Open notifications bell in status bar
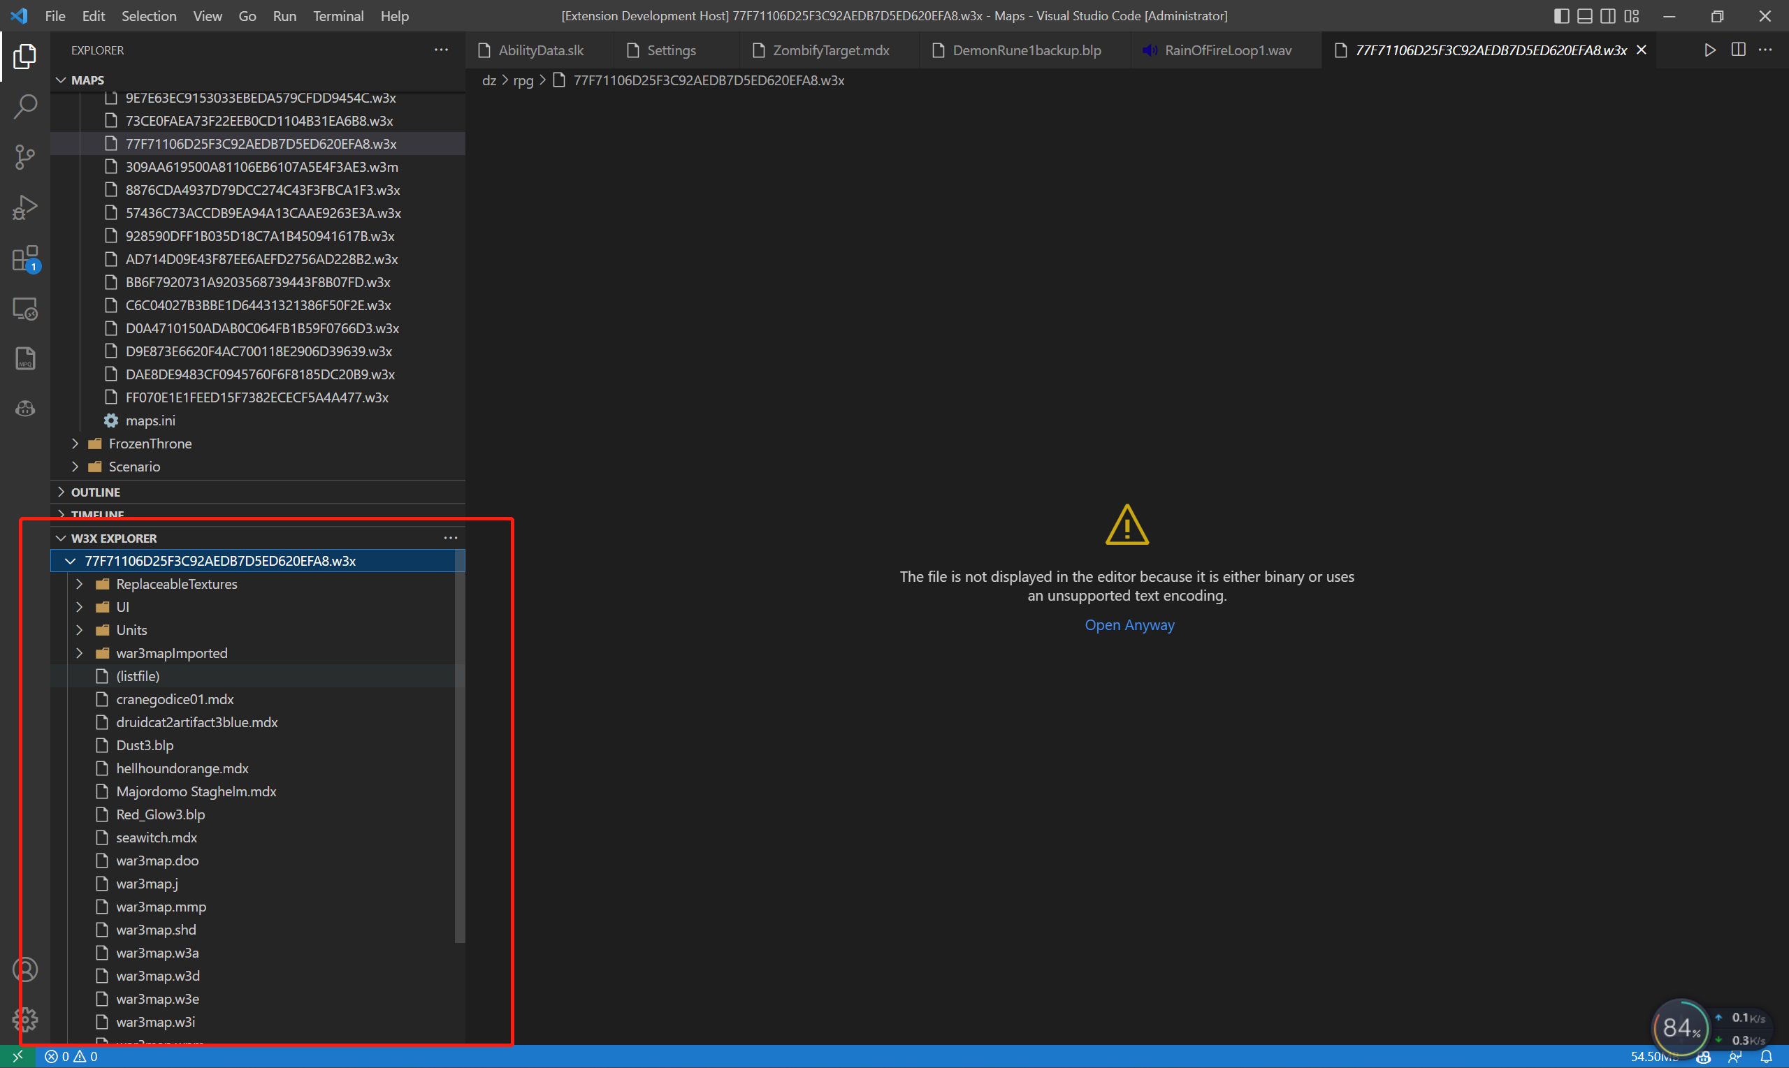The width and height of the screenshot is (1789, 1068). tap(1767, 1057)
